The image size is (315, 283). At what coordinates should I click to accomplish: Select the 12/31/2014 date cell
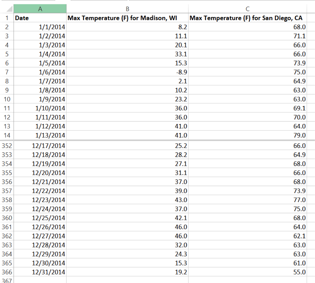40,272
